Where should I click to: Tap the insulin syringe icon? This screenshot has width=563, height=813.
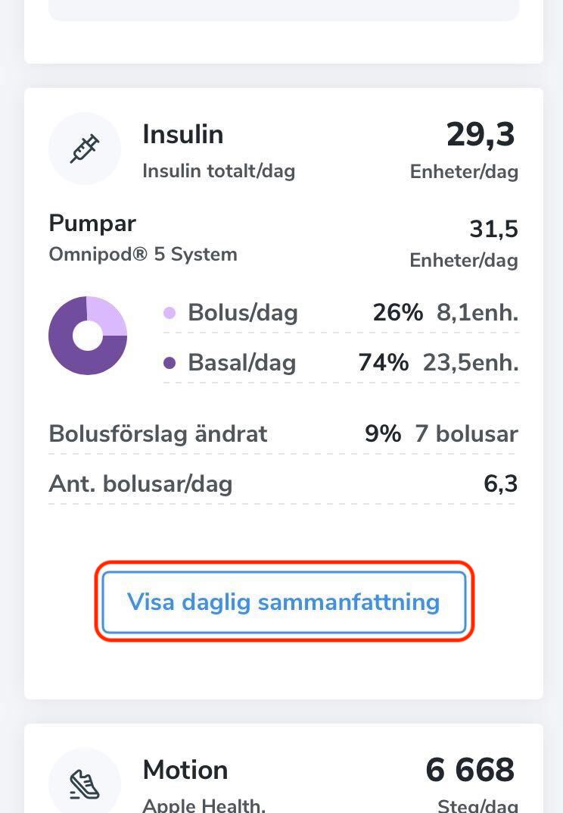tap(85, 149)
